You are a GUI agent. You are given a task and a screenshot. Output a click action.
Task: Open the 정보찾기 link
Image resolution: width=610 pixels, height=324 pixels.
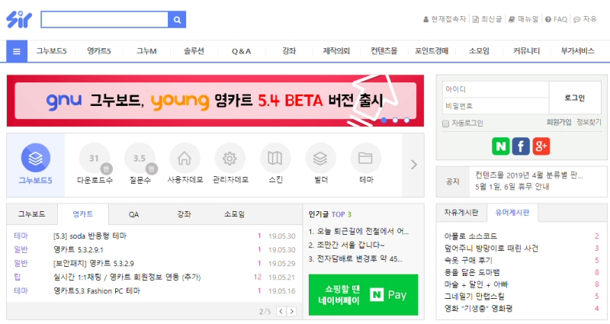coord(589,123)
